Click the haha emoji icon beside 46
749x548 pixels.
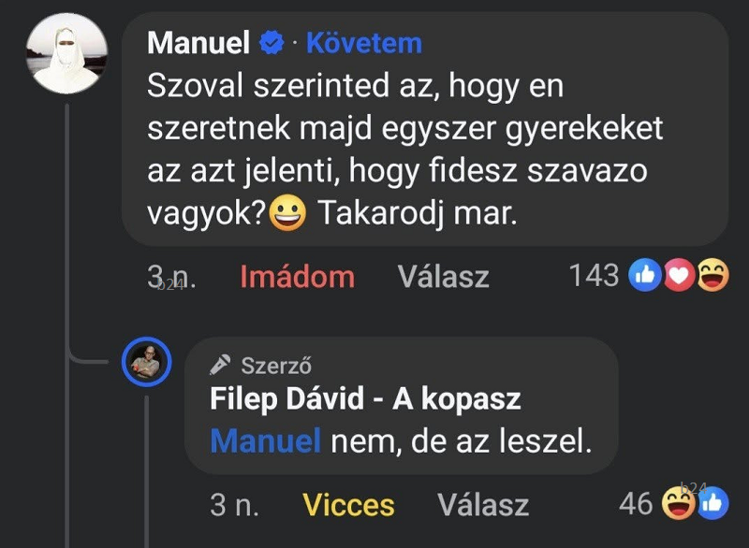pos(677,505)
